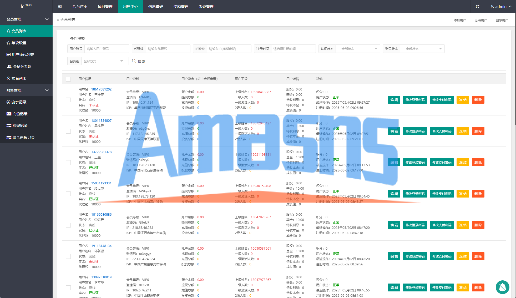Click the username link 13011334807
The height and width of the screenshot is (298, 516).
tap(101, 121)
